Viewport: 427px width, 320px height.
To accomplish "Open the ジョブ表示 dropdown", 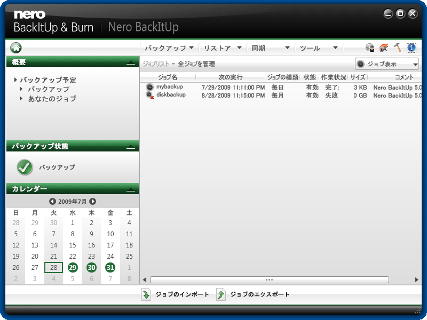I will click(386, 64).
